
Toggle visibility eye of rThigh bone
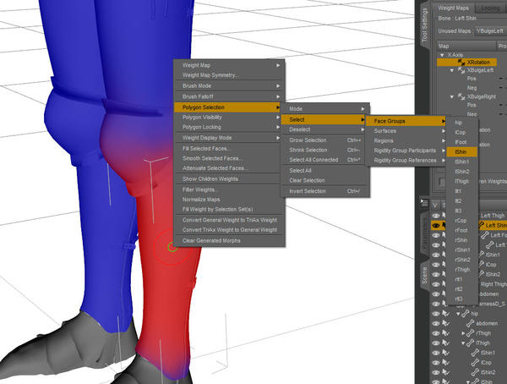[436, 333]
